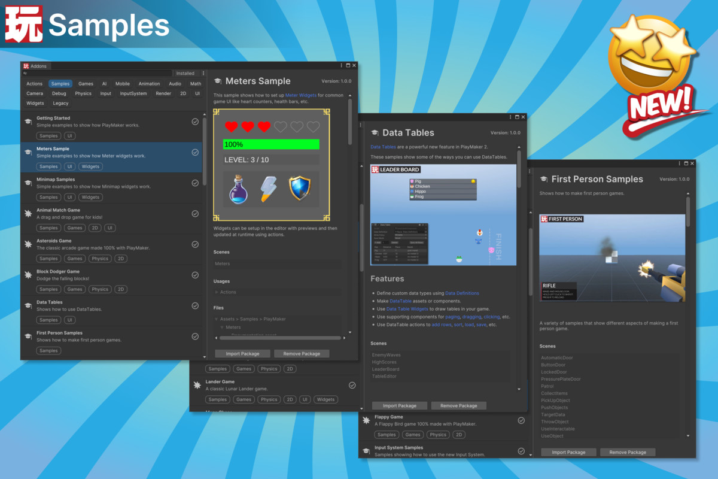The width and height of the screenshot is (718, 479).
Task: Click the starburst icon beside Asteroids Game
Action: click(28, 244)
